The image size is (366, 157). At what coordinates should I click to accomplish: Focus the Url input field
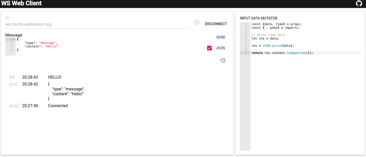[98, 24]
